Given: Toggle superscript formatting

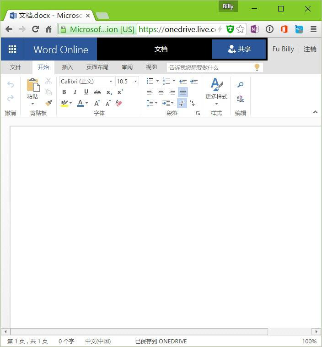Looking at the screenshot, I should [120, 92].
